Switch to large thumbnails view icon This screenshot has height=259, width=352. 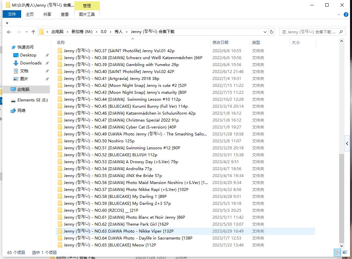click(x=345, y=252)
